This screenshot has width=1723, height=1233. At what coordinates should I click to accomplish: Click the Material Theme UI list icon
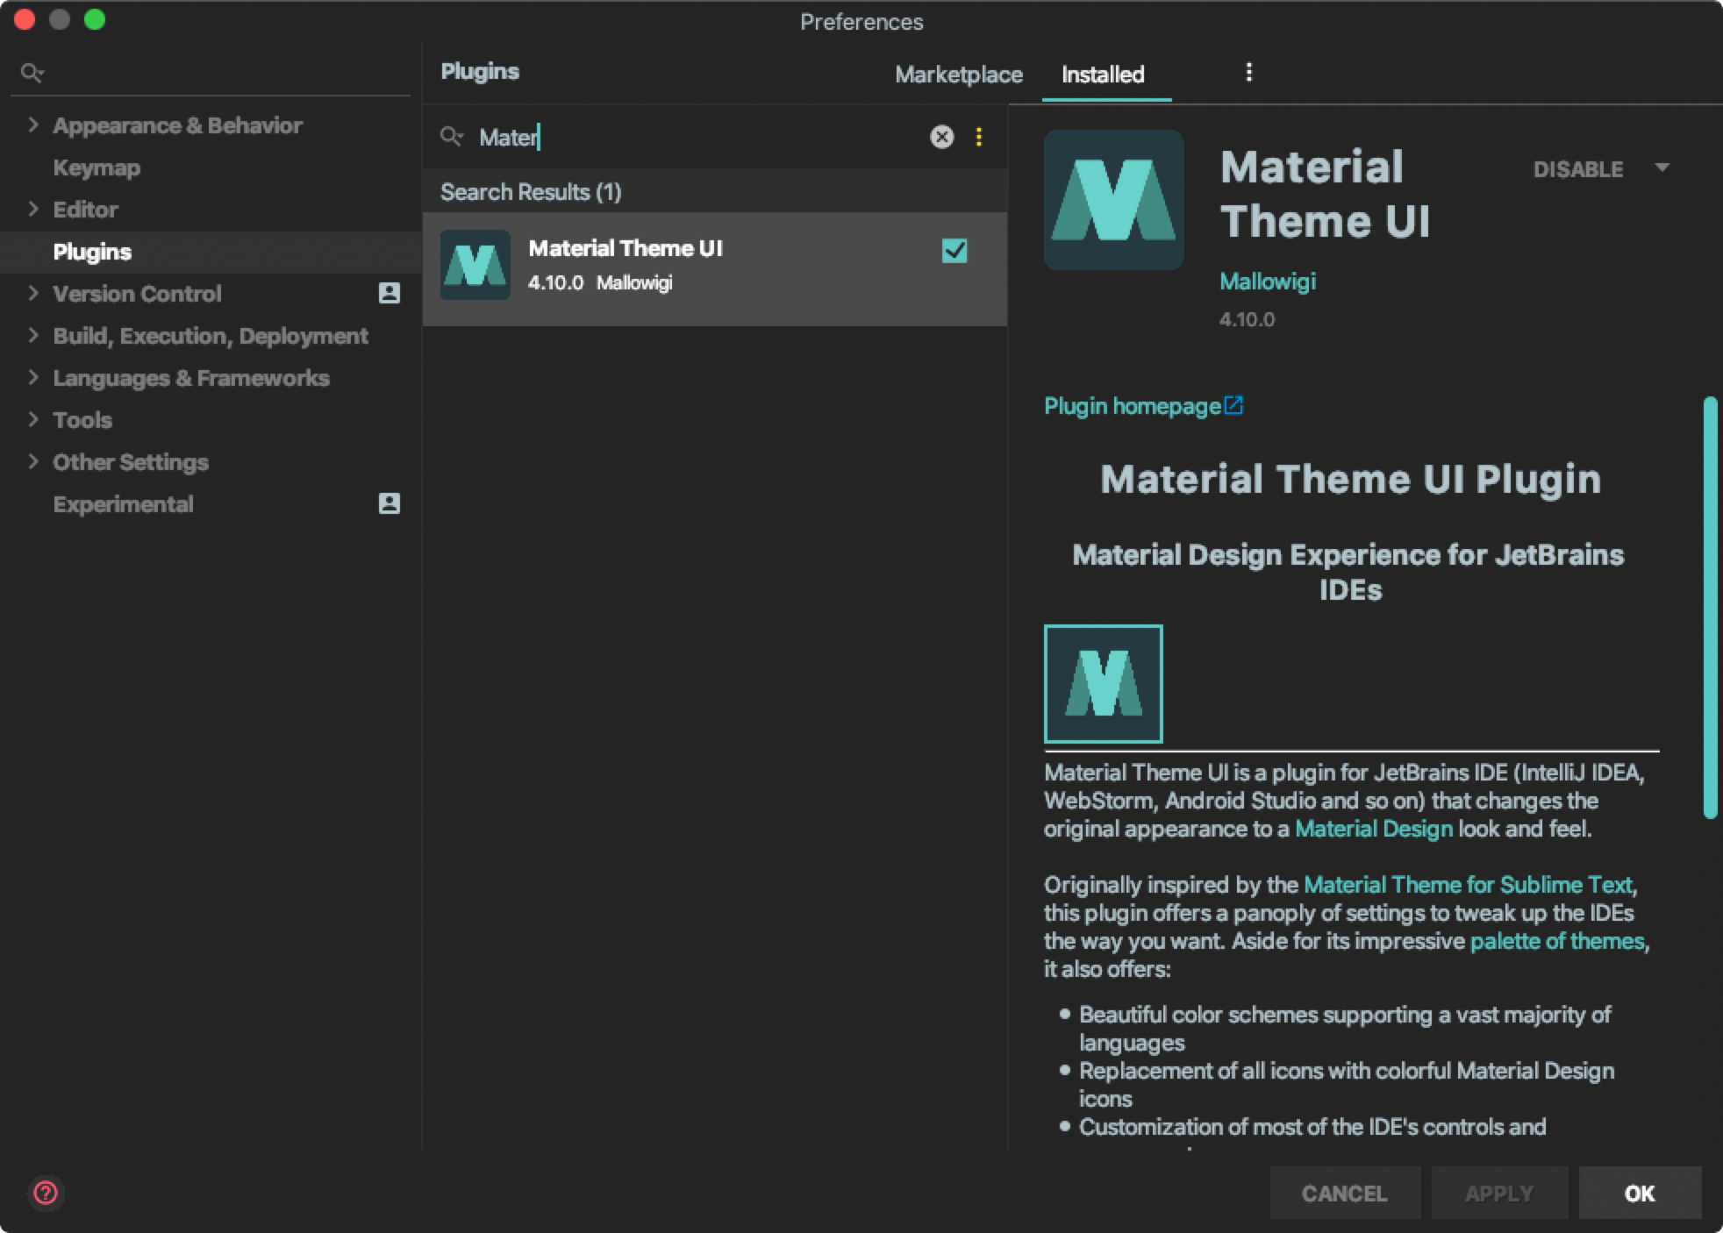click(475, 265)
